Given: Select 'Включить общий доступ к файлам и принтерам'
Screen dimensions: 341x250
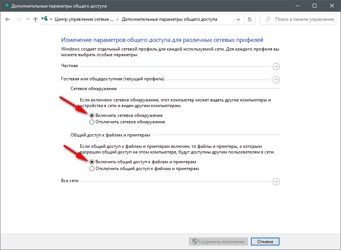Looking at the screenshot, I should pos(92,162).
